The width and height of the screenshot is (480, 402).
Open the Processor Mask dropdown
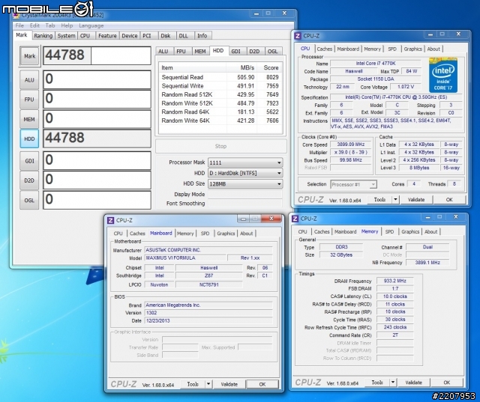coord(245,162)
